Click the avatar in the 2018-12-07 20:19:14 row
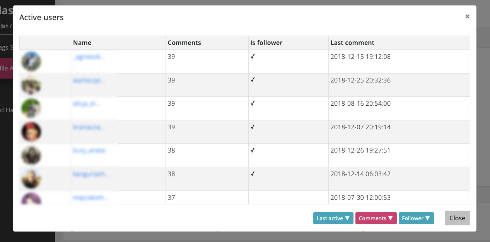Screen dimensions: 490x242 [31, 132]
